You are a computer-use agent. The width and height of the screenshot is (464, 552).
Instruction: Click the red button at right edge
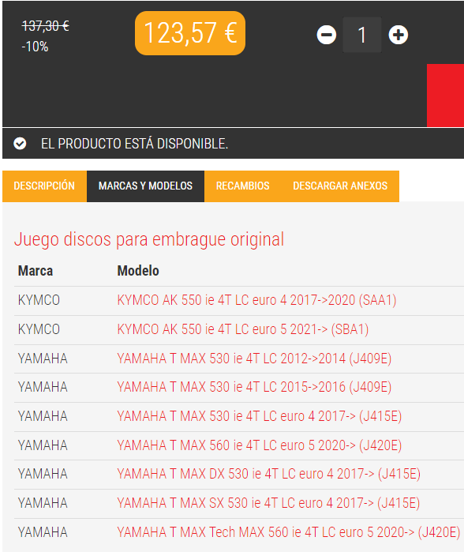[445, 96]
